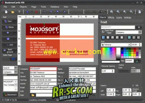Click the Background button
Image resolution: width=145 pixels, height=103 pixels.
pos(8,51)
